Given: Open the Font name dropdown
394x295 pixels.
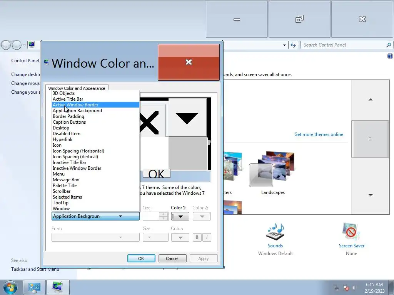Looking at the screenshot, I should (x=95, y=237).
